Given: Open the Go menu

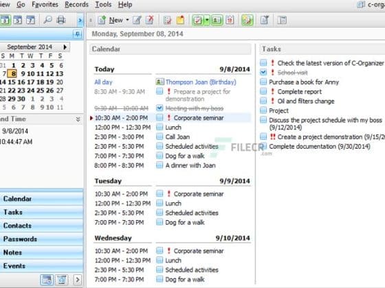Looking at the screenshot, I should click(21, 4).
